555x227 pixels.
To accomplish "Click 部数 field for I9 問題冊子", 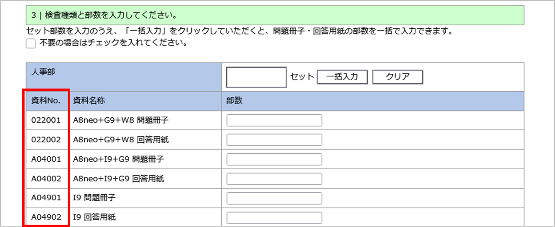I will (x=274, y=198).
